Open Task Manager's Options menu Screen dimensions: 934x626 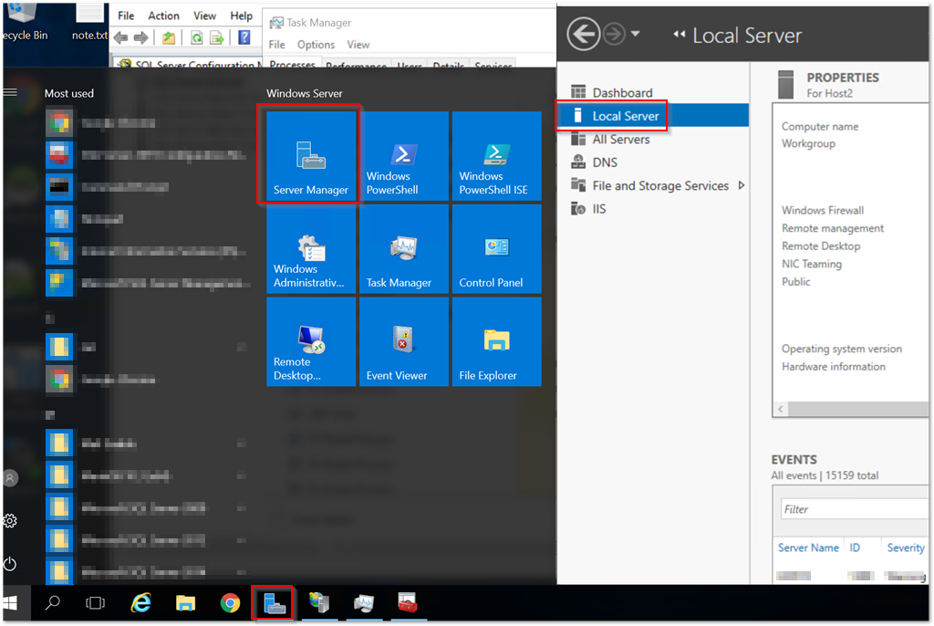[x=316, y=45]
